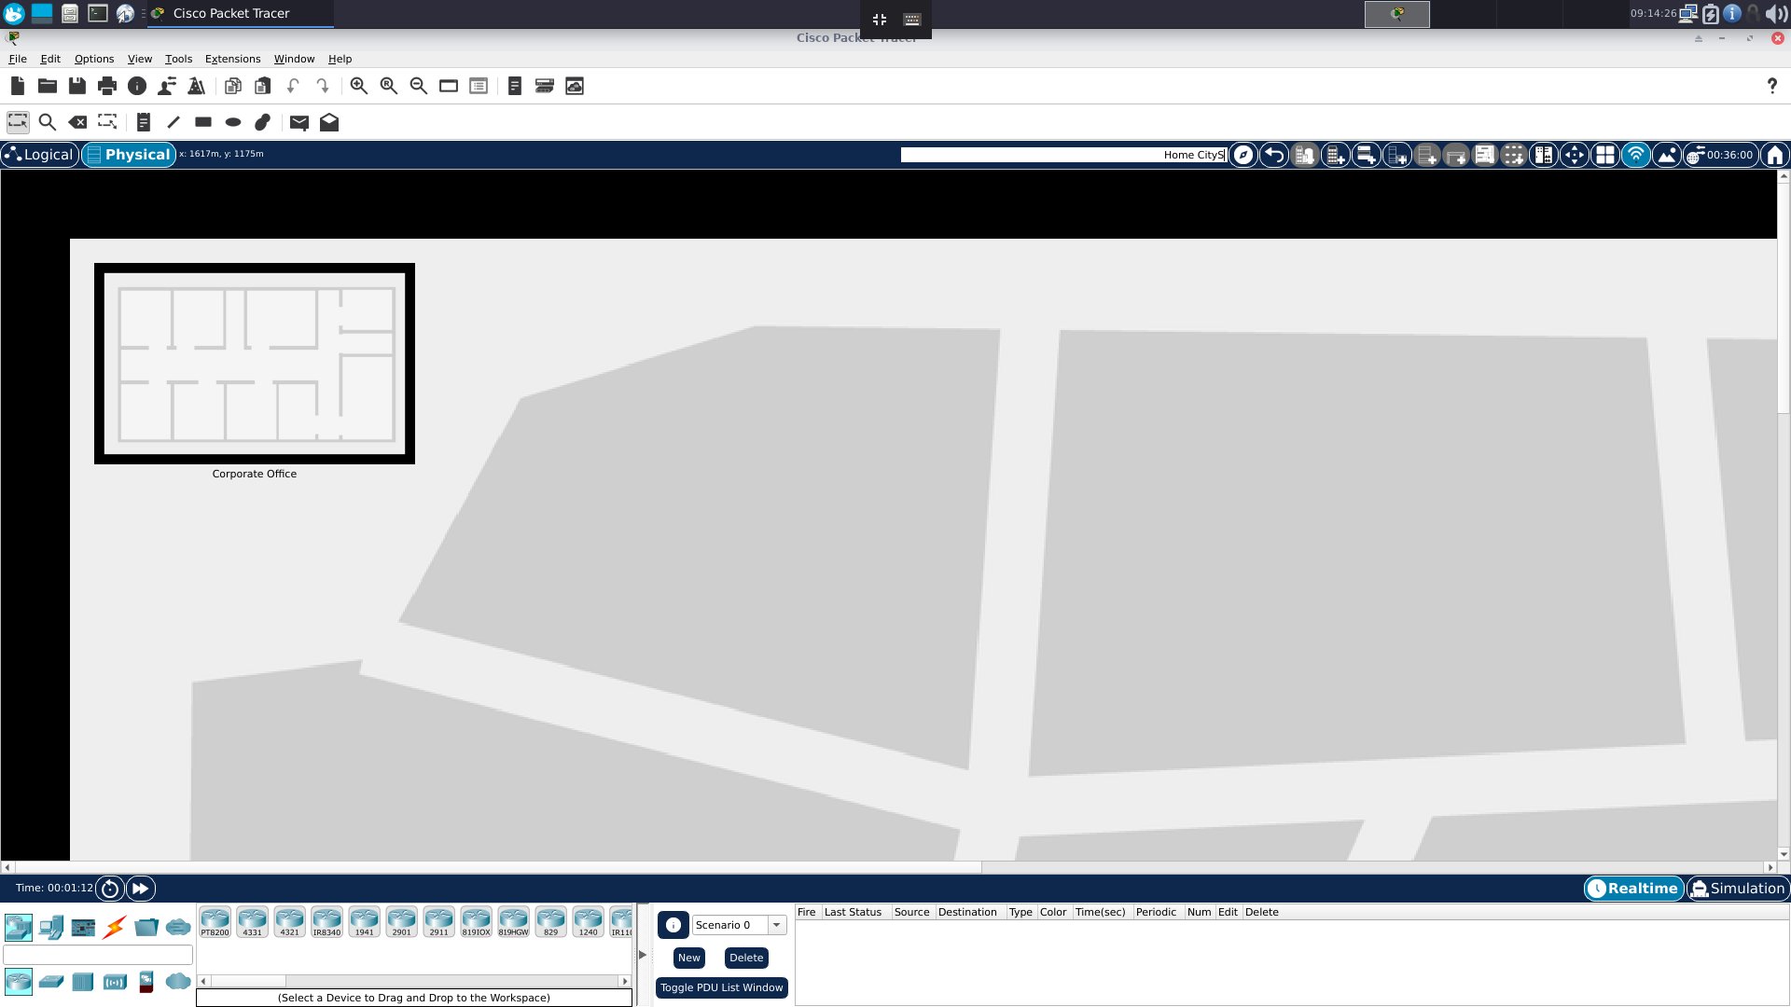The width and height of the screenshot is (1791, 1007).
Task: Expand the PDU panel side arrow
Action: click(643, 955)
